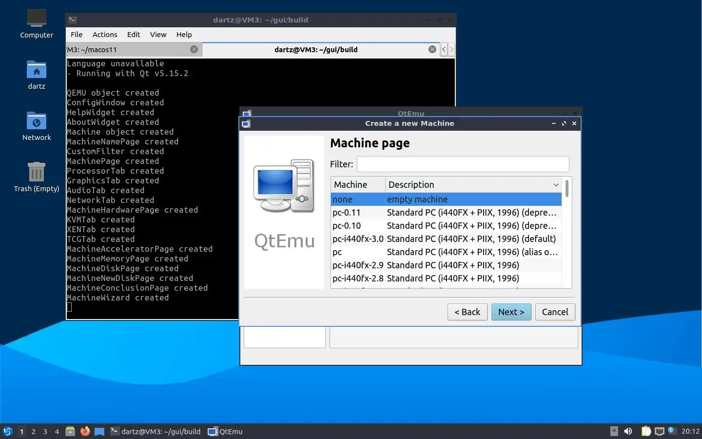
Task: Go back with the < Back button
Action: coord(467,312)
